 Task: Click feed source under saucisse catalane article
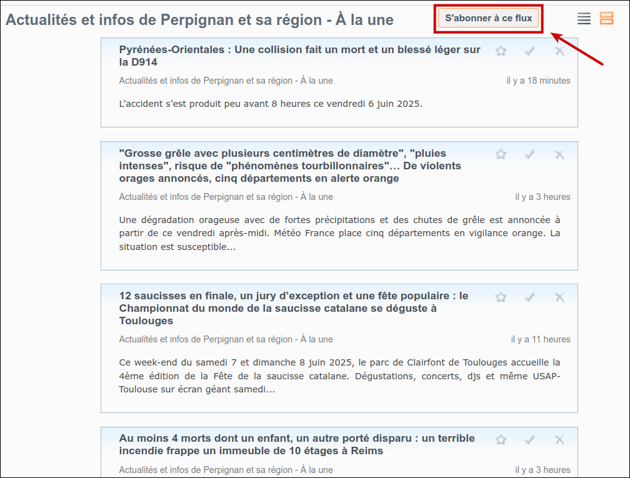226,339
